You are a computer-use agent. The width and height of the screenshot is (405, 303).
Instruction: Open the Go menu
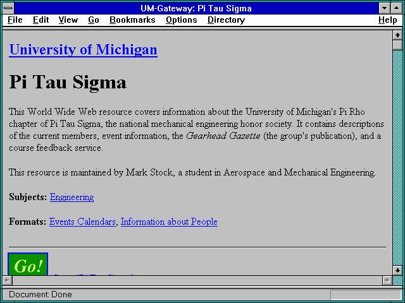pos(94,20)
